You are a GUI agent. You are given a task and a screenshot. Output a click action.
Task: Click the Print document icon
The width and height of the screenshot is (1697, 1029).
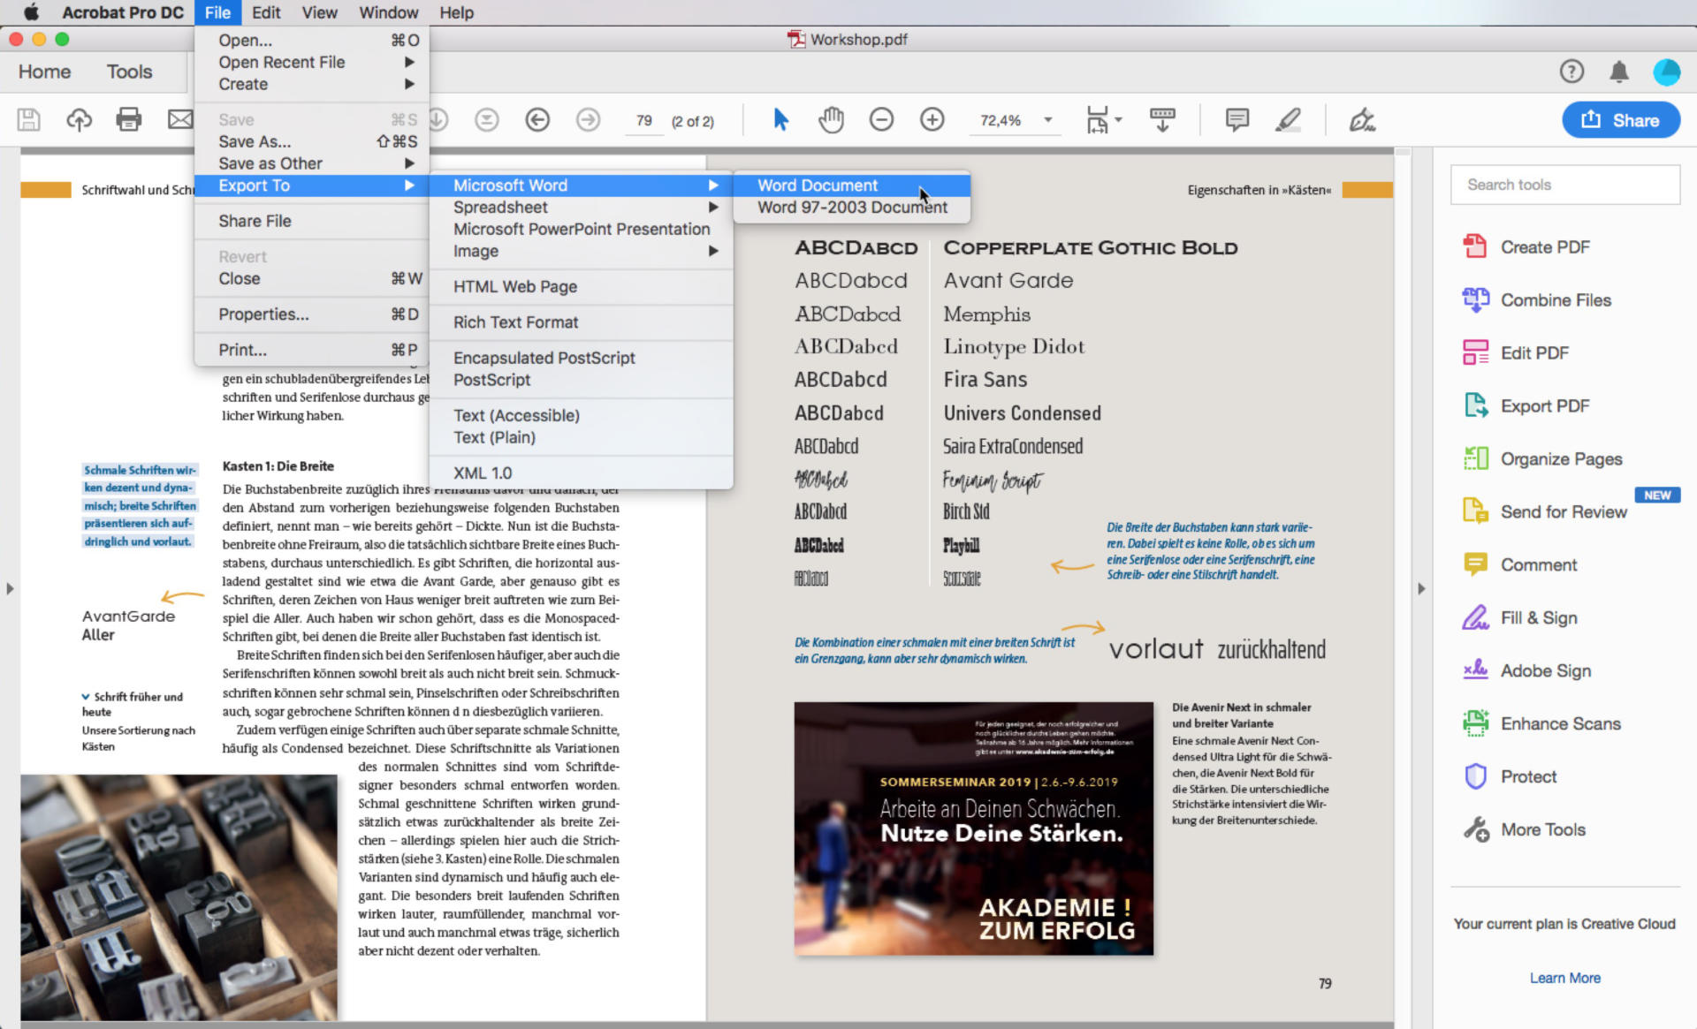coord(129,119)
